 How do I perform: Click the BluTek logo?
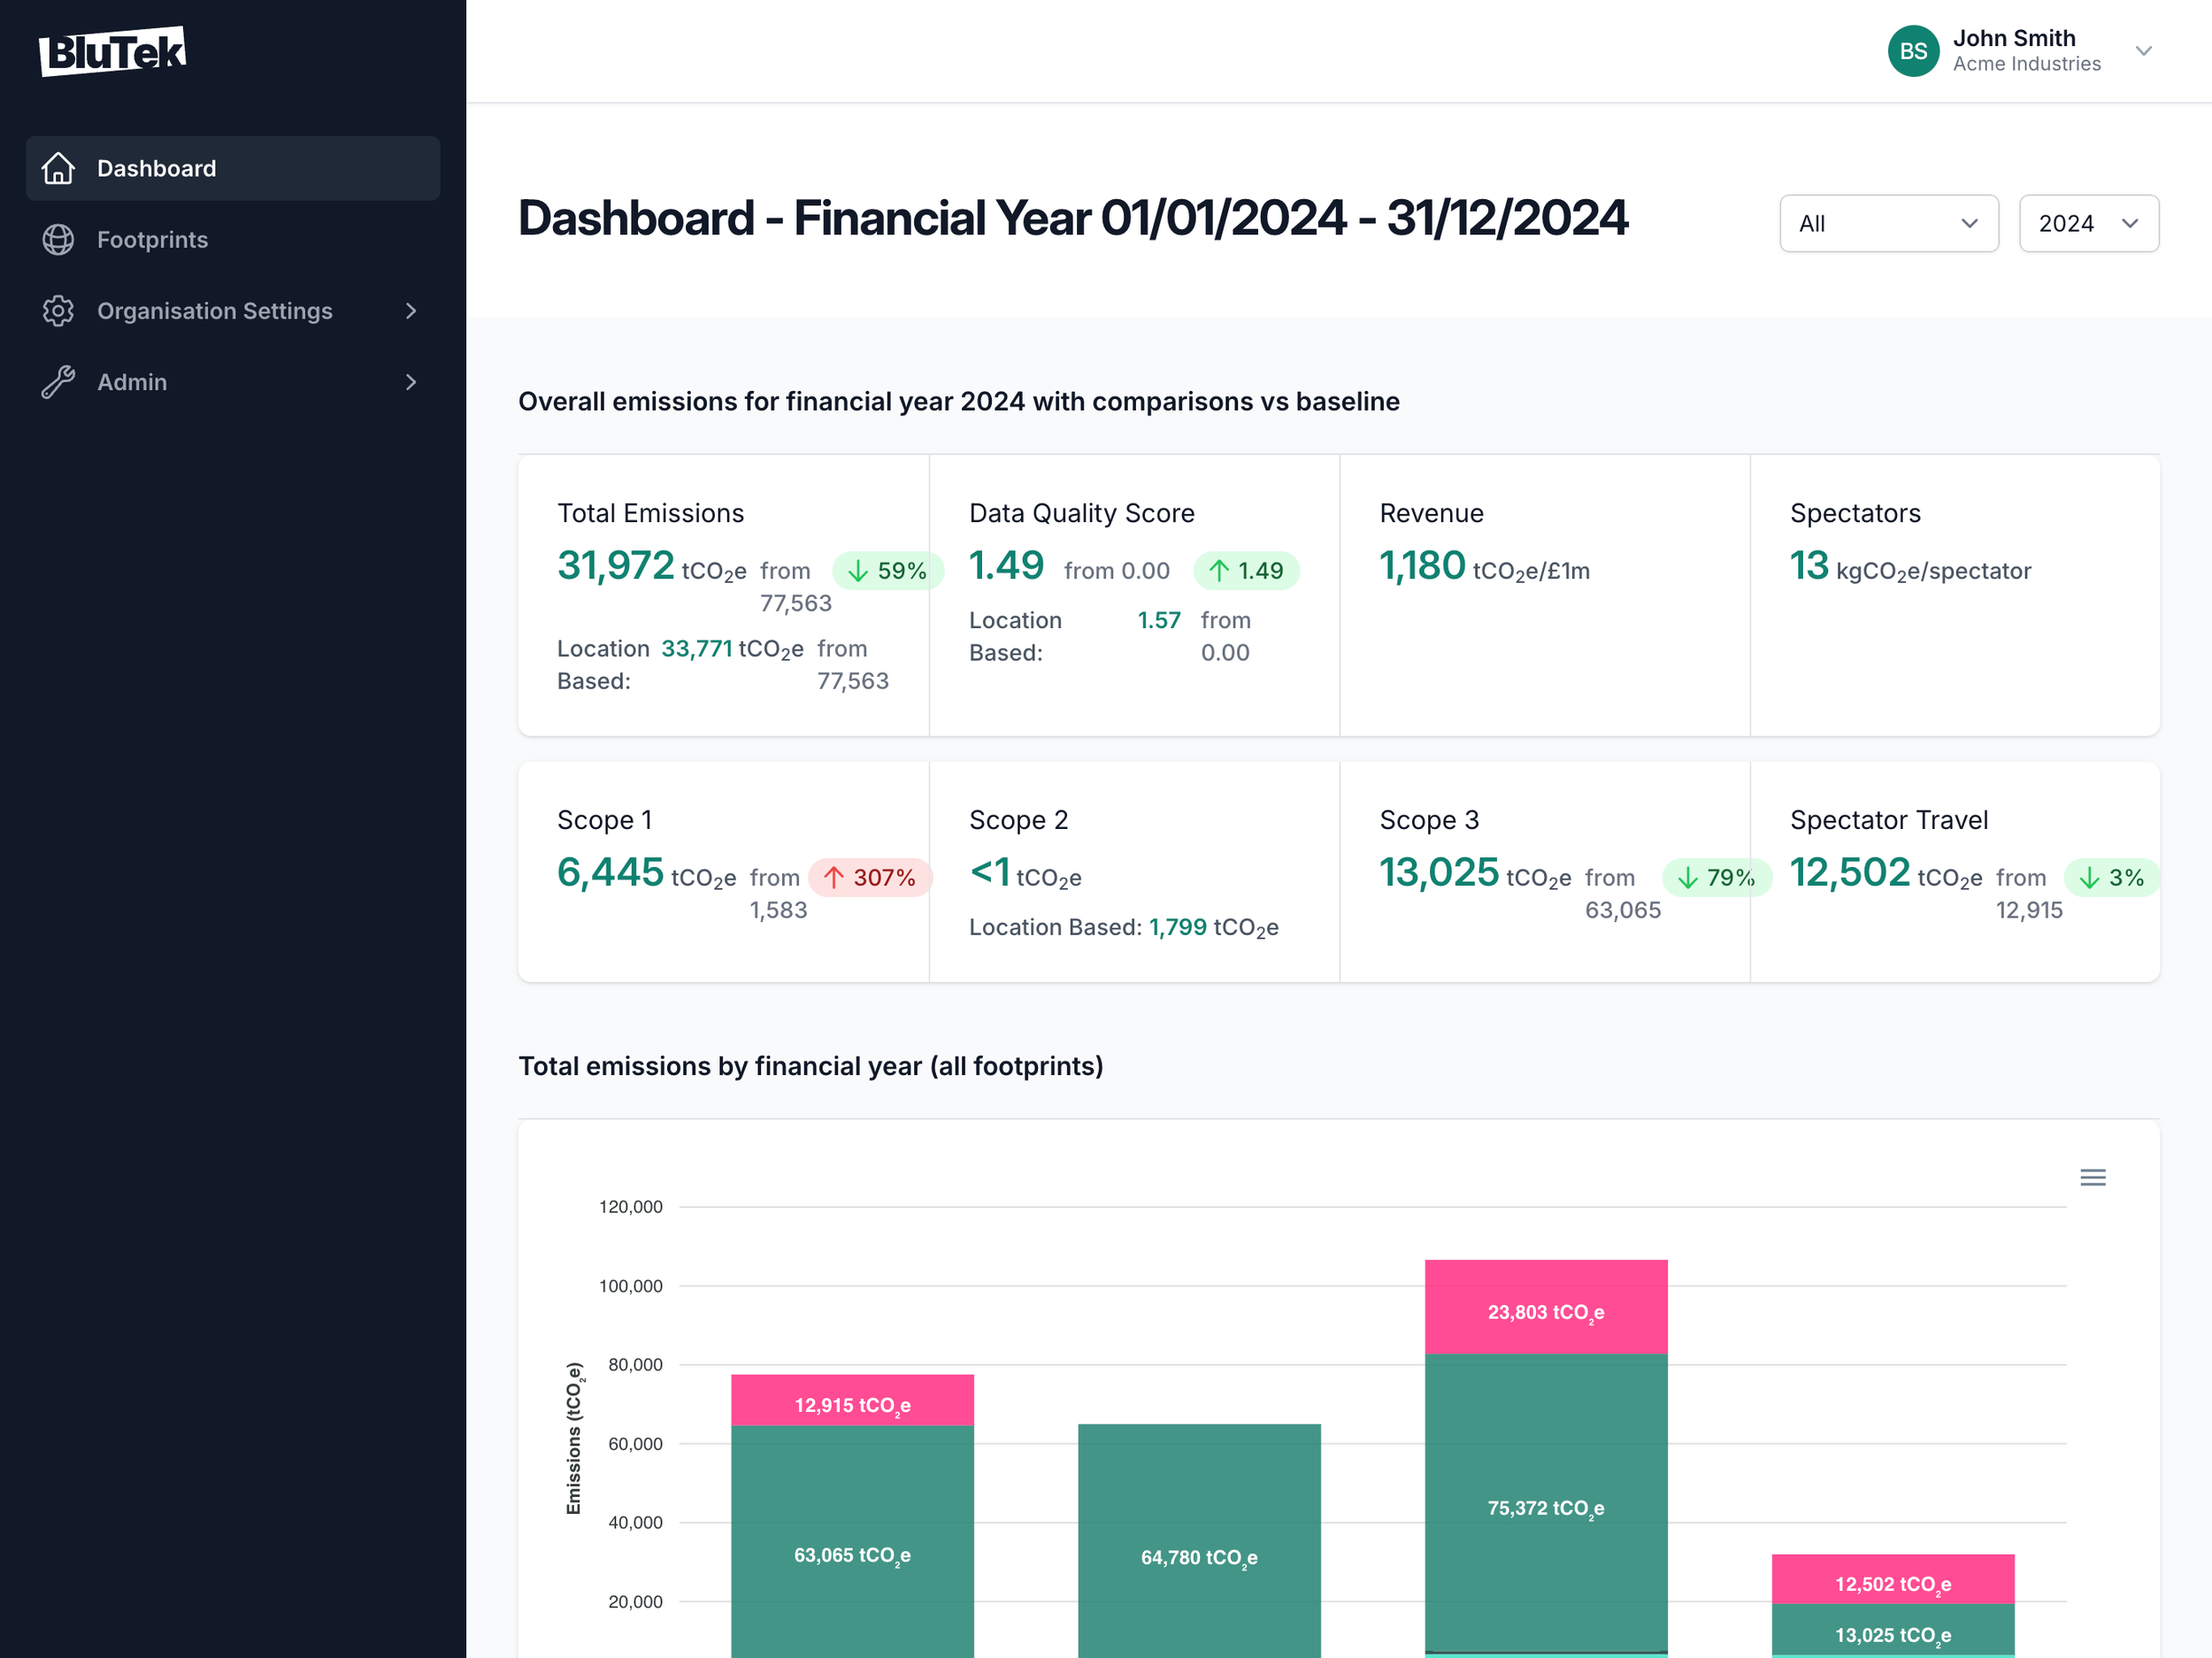(x=112, y=51)
